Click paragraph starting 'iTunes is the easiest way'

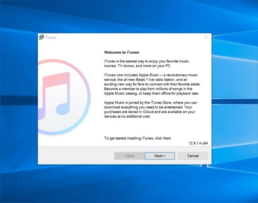tap(147, 63)
